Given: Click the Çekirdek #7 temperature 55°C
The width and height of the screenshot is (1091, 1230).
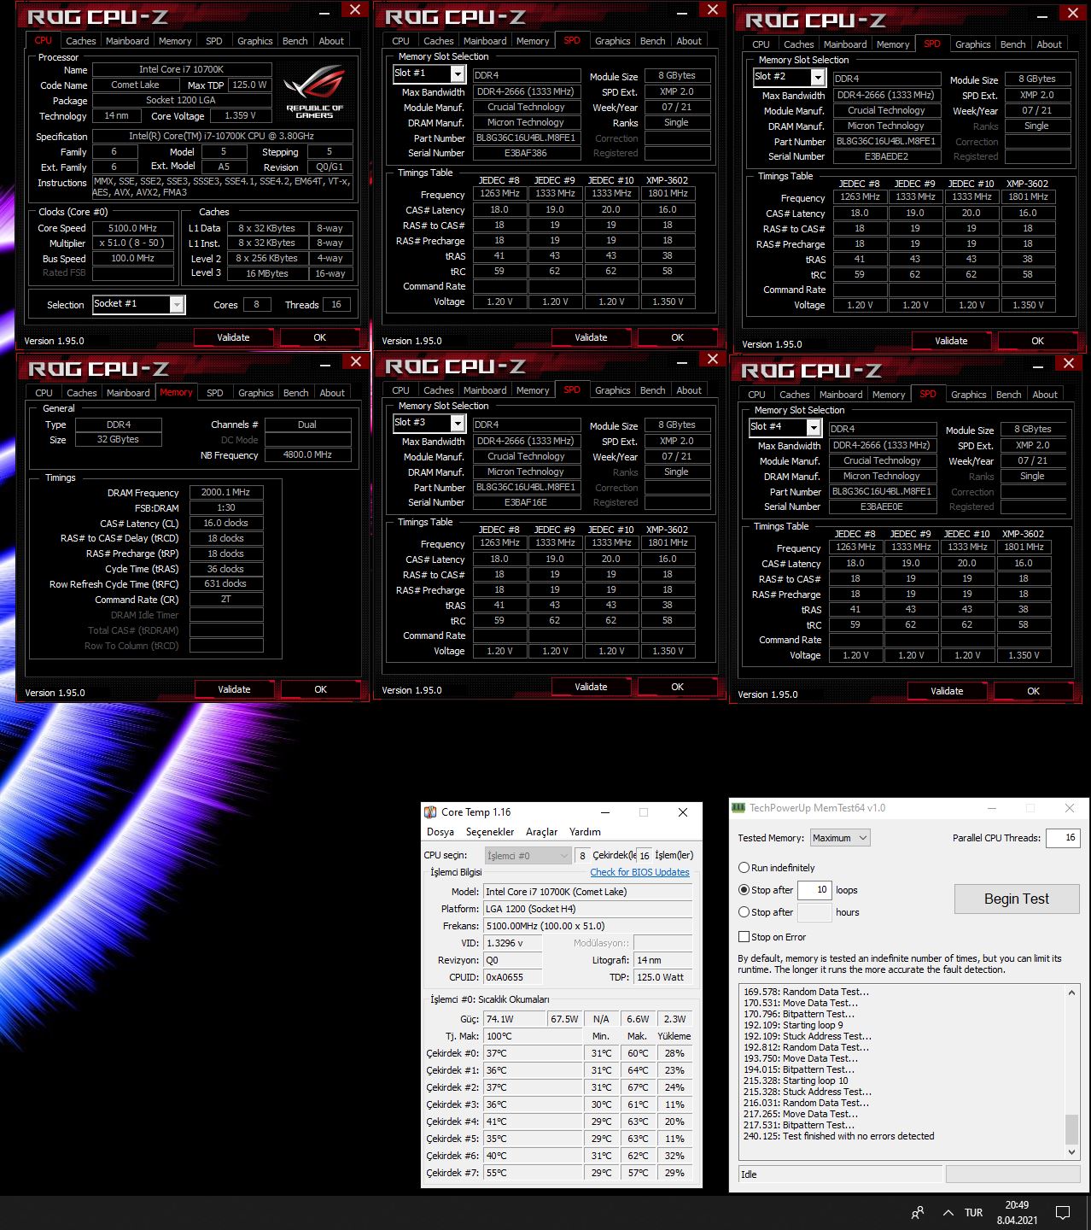Looking at the screenshot, I should 532,1173.
